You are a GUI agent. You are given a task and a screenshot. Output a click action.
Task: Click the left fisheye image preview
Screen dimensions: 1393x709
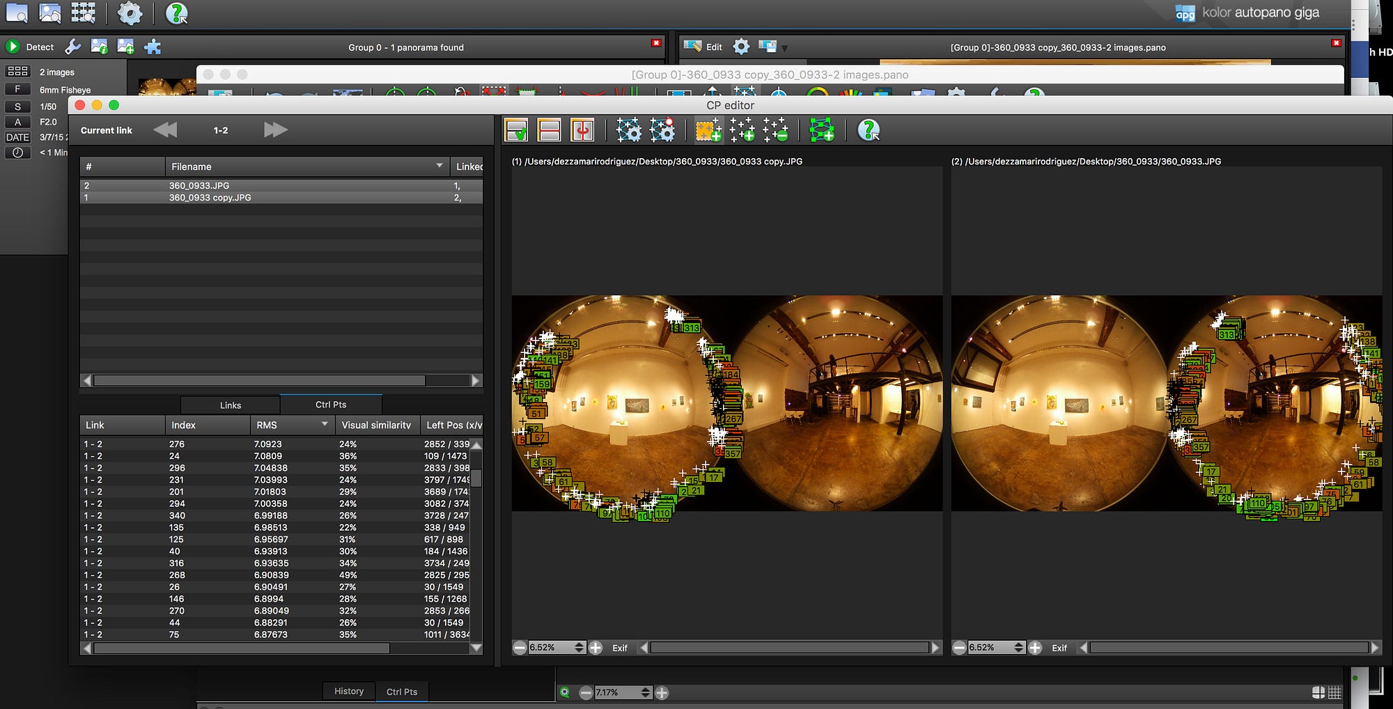(x=727, y=403)
